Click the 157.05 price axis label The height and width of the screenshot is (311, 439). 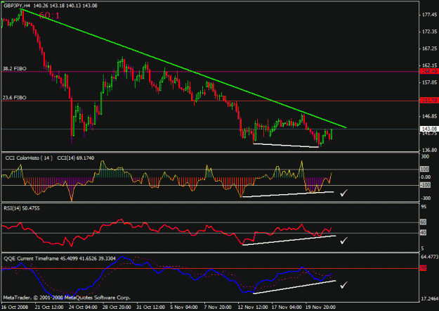[429, 82]
